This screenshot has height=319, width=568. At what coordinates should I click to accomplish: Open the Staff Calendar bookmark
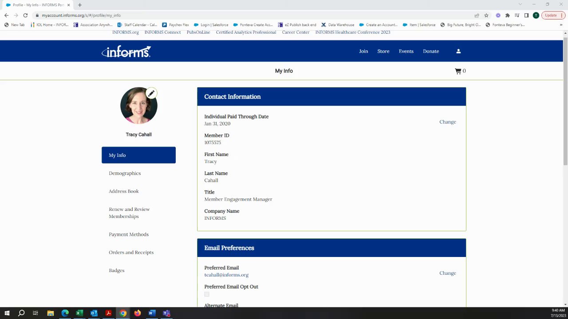[x=138, y=25]
